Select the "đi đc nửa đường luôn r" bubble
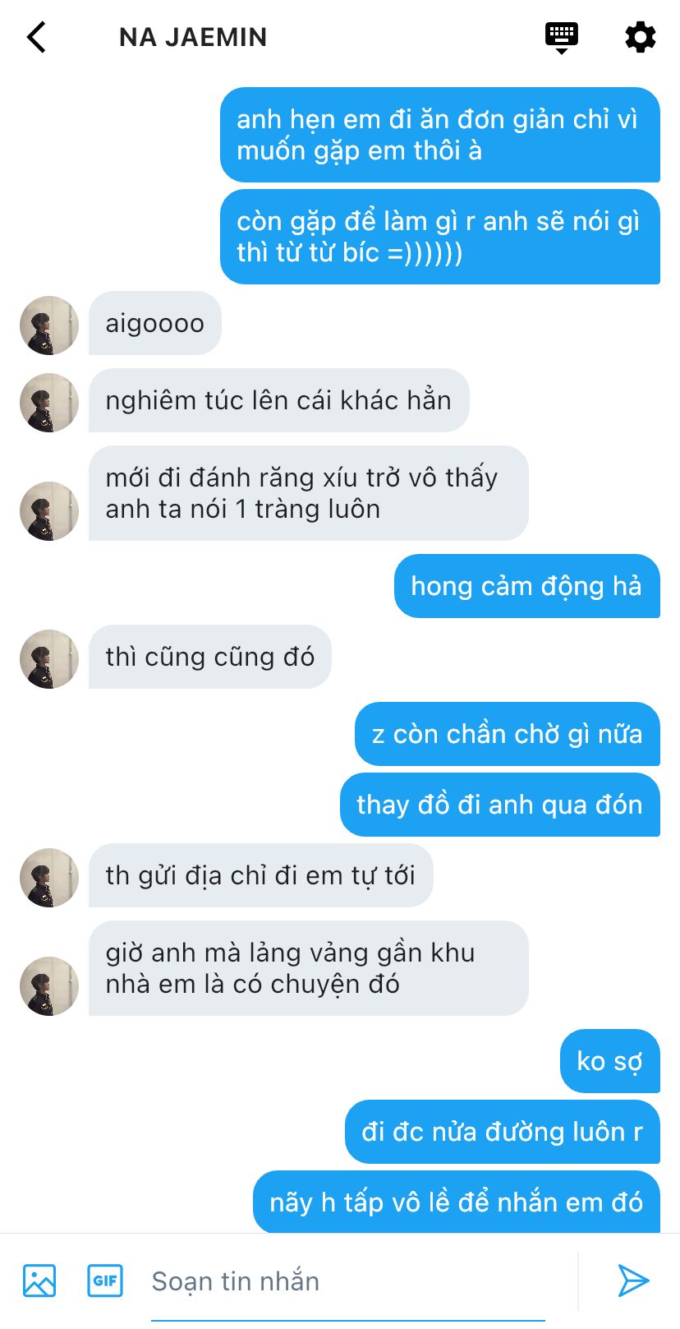680x1329 pixels. [x=503, y=1132]
